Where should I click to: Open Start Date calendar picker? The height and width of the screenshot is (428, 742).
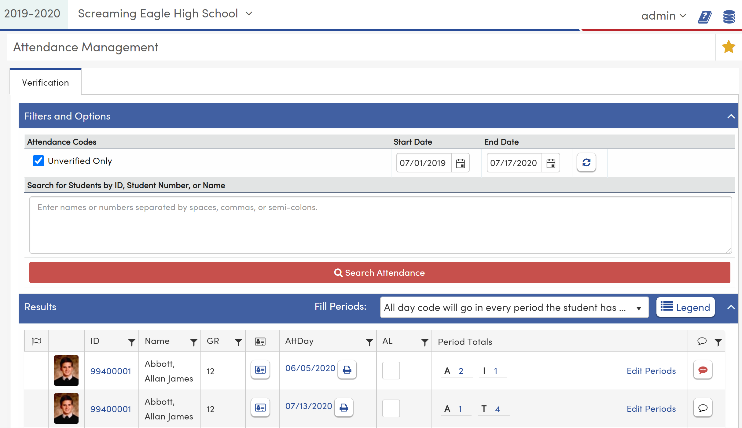(460, 163)
